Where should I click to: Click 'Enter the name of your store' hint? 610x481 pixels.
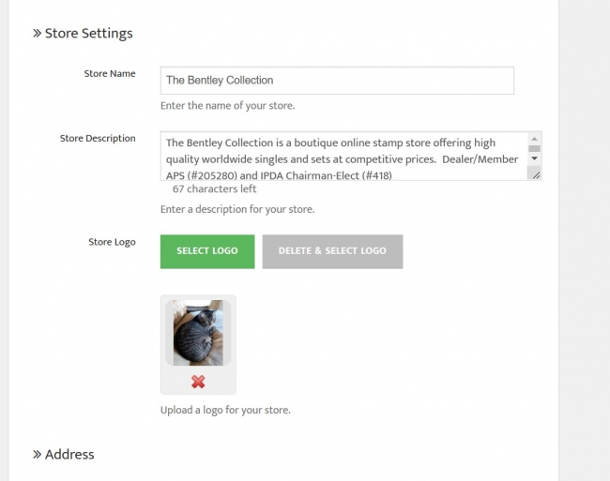tap(227, 105)
